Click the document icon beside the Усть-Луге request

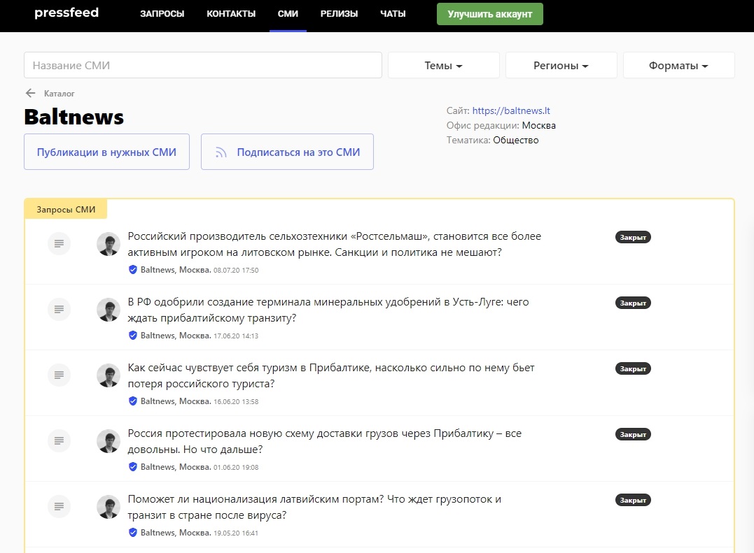tap(60, 309)
